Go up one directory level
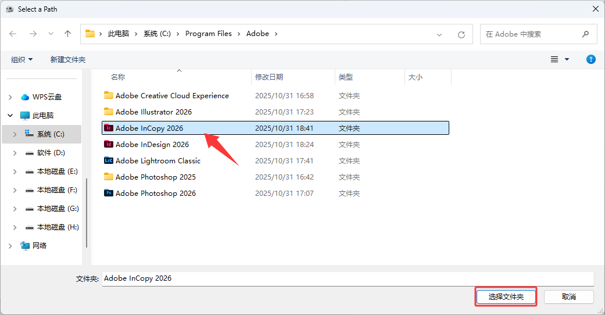The width and height of the screenshot is (605, 315). tap(67, 34)
